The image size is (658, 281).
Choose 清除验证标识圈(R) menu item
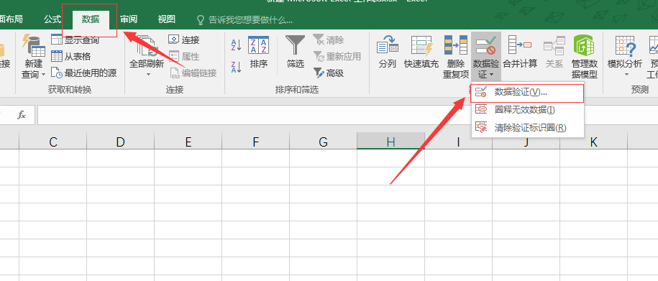(x=528, y=127)
